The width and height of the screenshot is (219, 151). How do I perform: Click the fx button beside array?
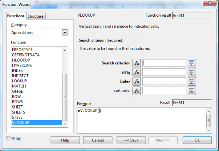pos(136,72)
